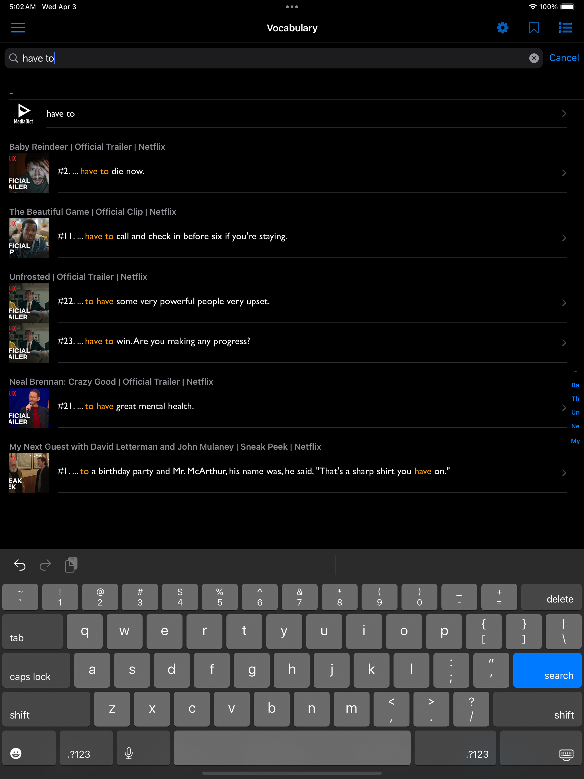The height and width of the screenshot is (779, 584).
Task: Tap The Beautiful Game clip thumbnail
Action: [29, 238]
